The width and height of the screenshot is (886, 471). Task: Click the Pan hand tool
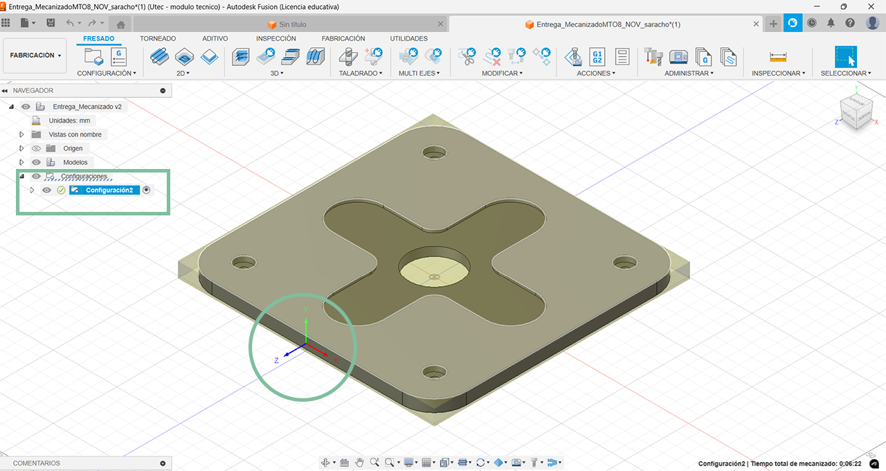[359, 462]
